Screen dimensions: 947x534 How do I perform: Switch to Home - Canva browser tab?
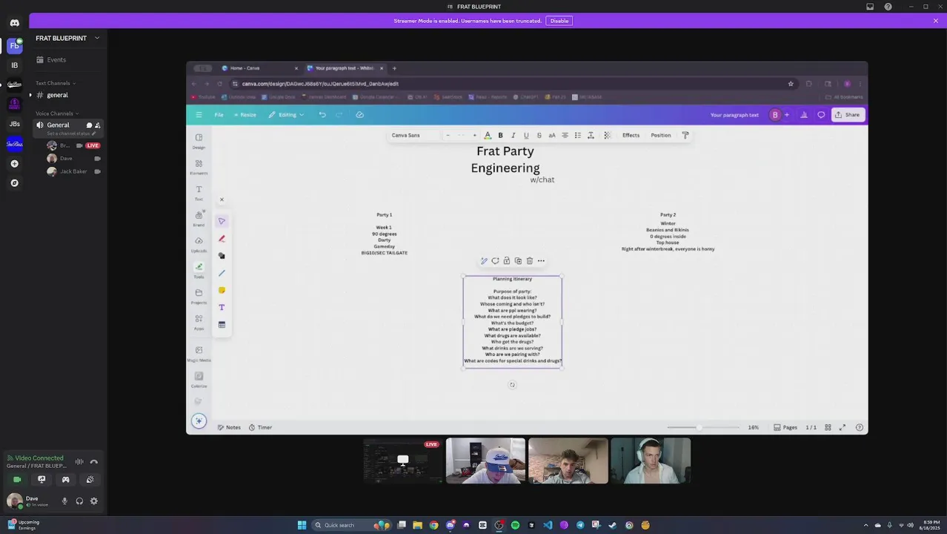259,68
